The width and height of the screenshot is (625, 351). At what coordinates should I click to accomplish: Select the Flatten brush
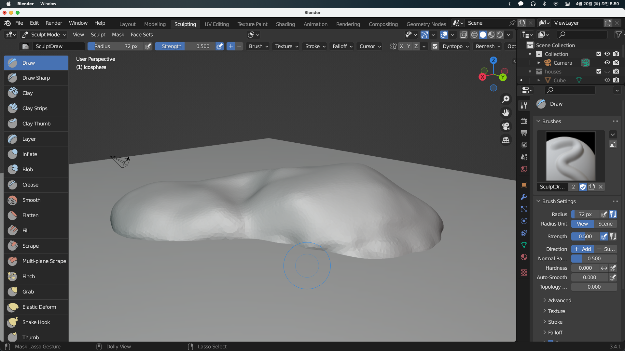coord(36,215)
